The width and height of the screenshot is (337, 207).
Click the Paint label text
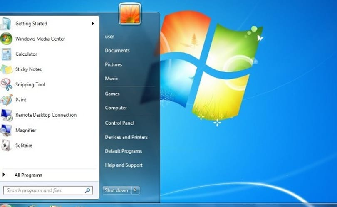point(21,100)
